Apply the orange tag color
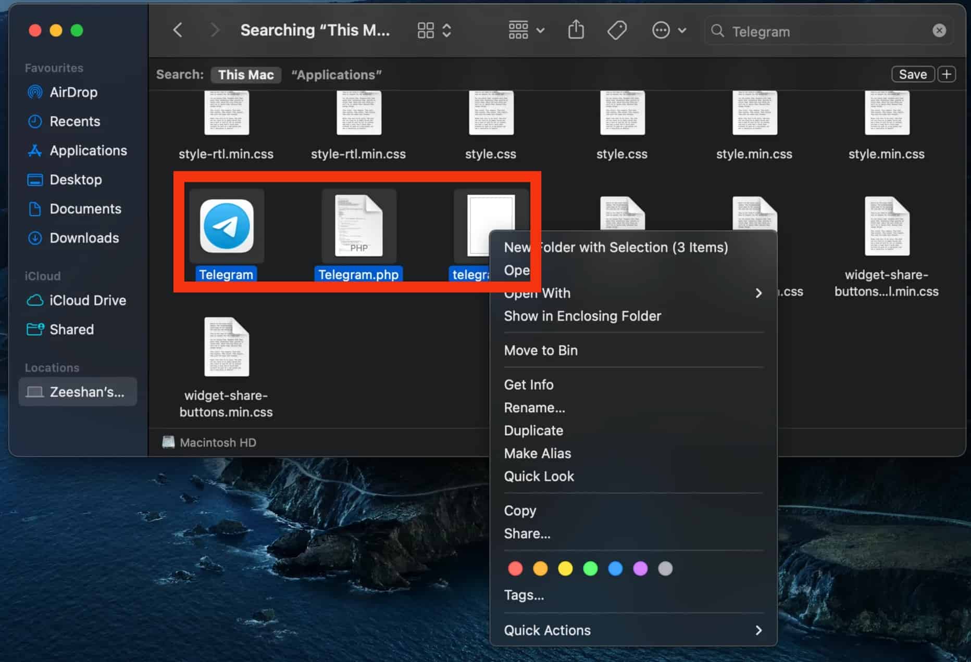The height and width of the screenshot is (662, 971). coord(540,568)
